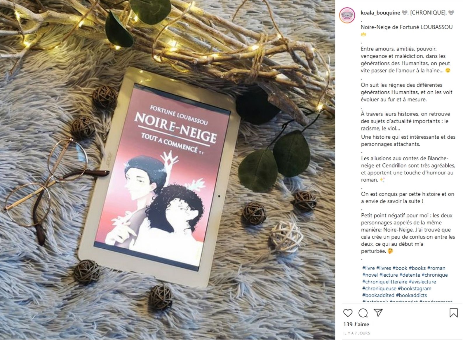Open the #bookstagram hashtag
Screen dimensions: 463x340
[414, 288]
